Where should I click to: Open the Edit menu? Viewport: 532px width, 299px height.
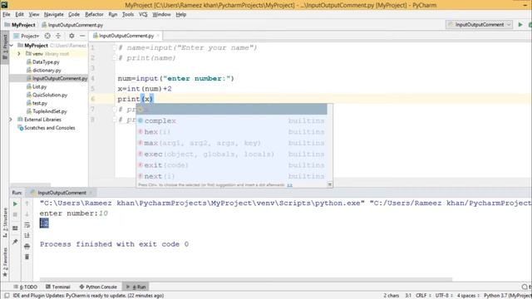[x=20, y=14]
